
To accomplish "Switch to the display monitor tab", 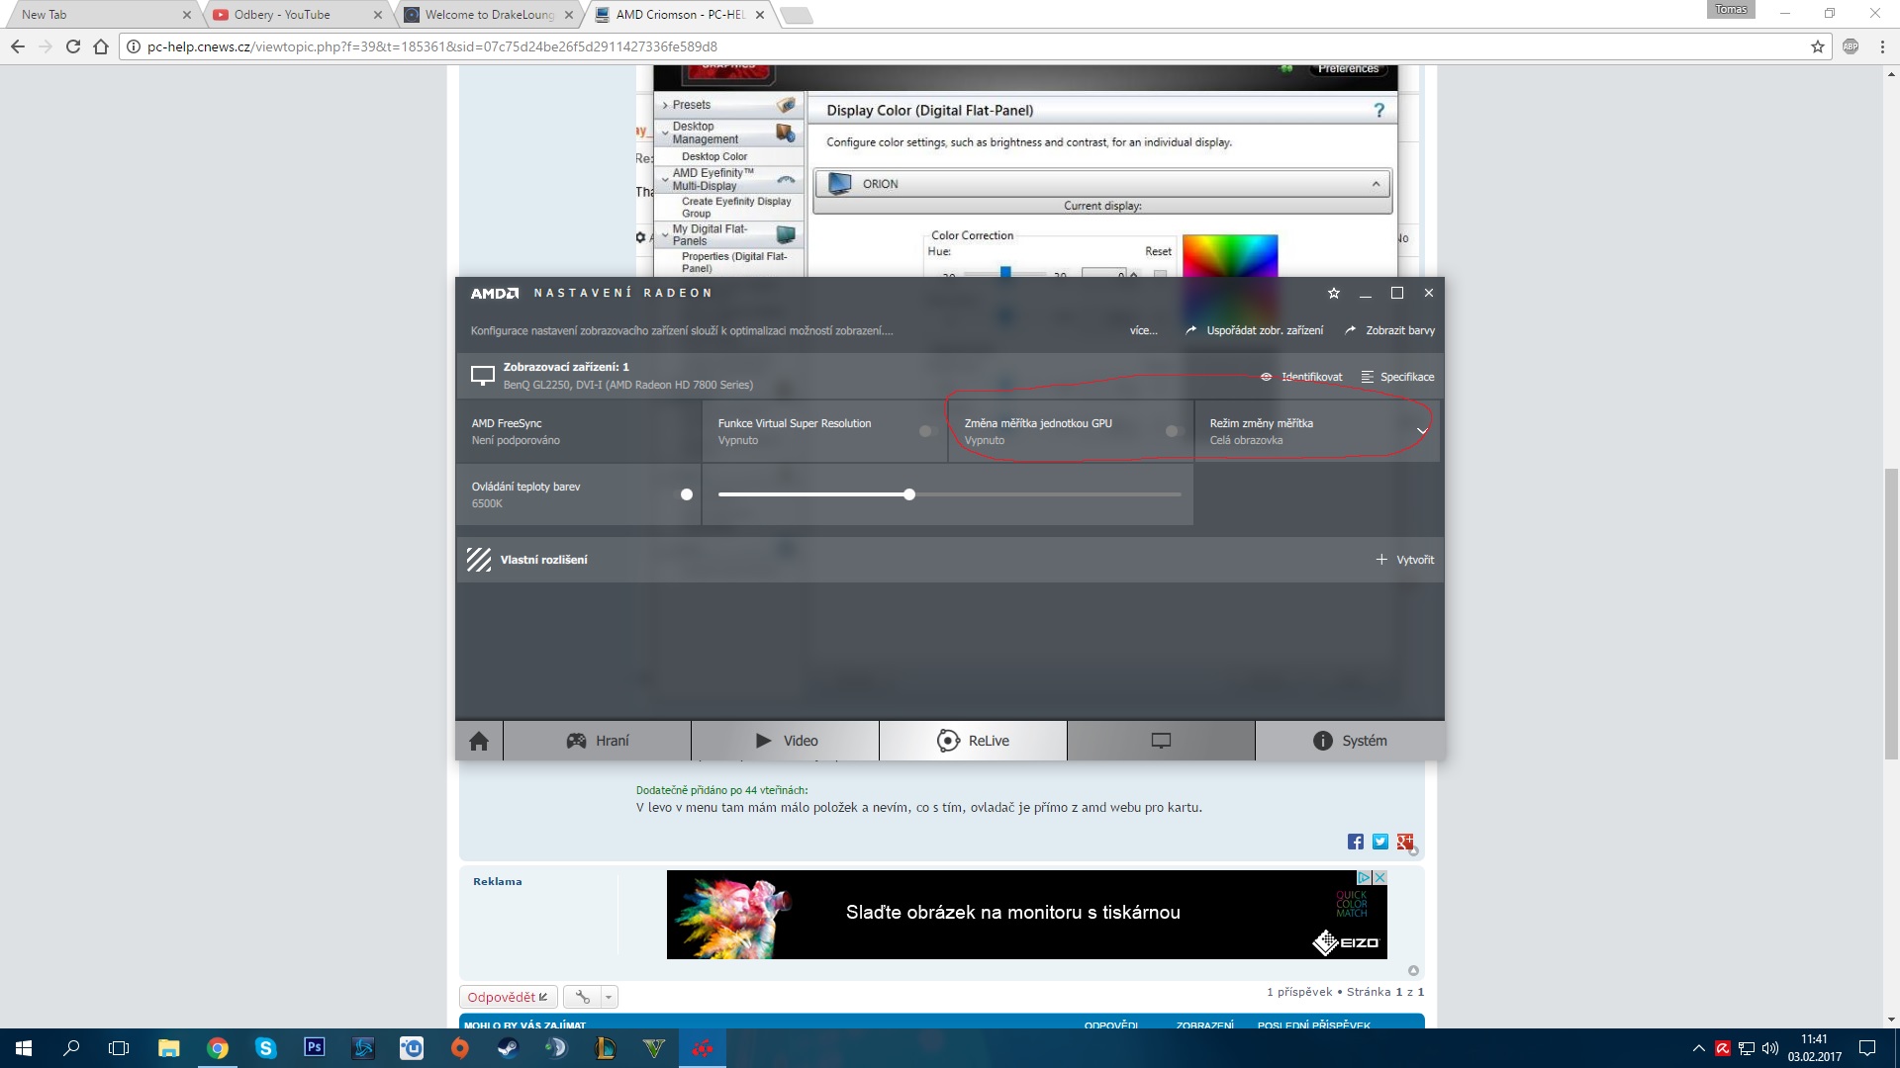I will coord(1161,741).
